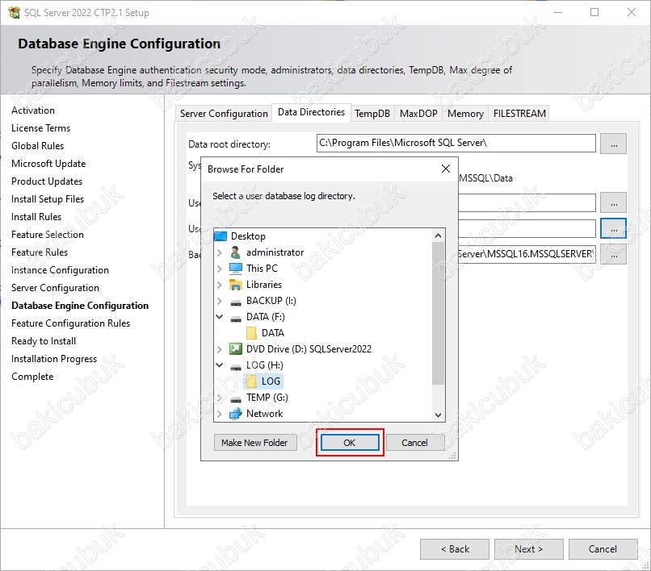Click the LOG (H:) drive icon
The width and height of the screenshot is (651, 571).
pos(235,367)
